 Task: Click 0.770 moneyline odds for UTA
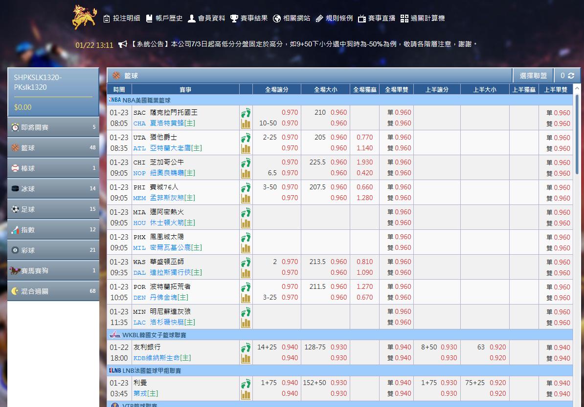pos(364,137)
